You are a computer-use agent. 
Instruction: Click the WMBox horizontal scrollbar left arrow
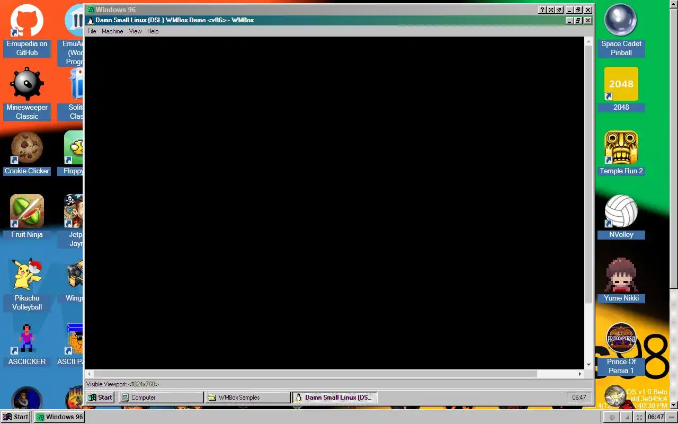tap(90, 374)
